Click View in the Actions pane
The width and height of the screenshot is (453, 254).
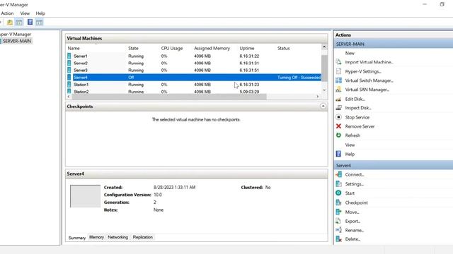(x=350, y=145)
